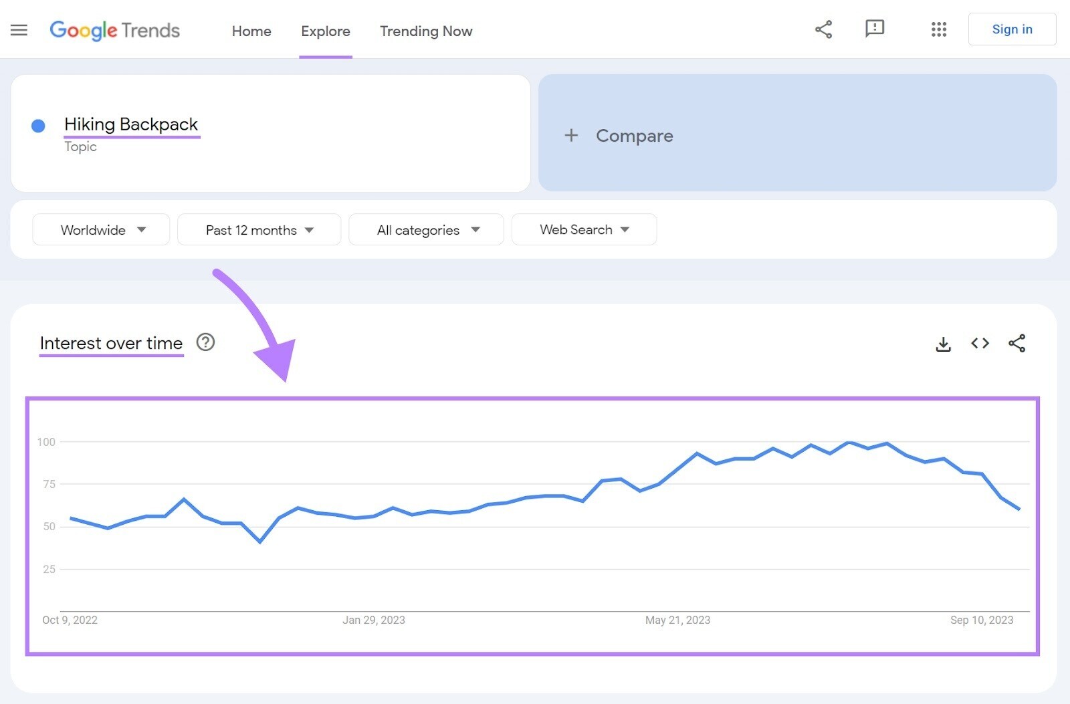1070x704 pixels.
Task: Open the All categories dropdown
Action: coord(426,229)
